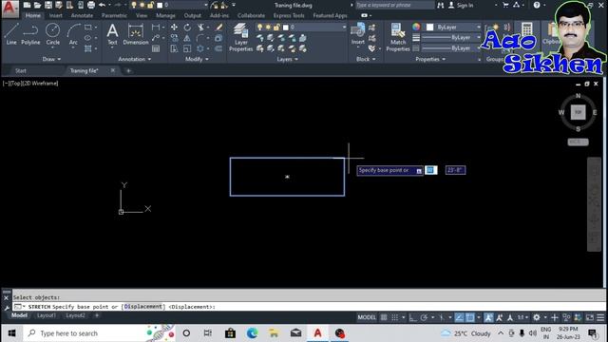Select the Polyline tool
Image resolution: width=608 pixels, height=342 pixels.
tap(30, 34)
